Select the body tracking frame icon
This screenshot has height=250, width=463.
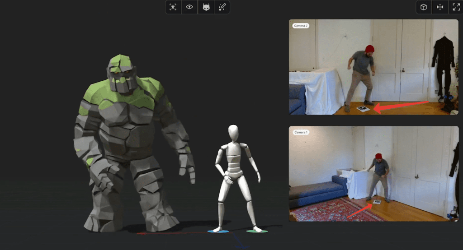click(x=173, y=7)
